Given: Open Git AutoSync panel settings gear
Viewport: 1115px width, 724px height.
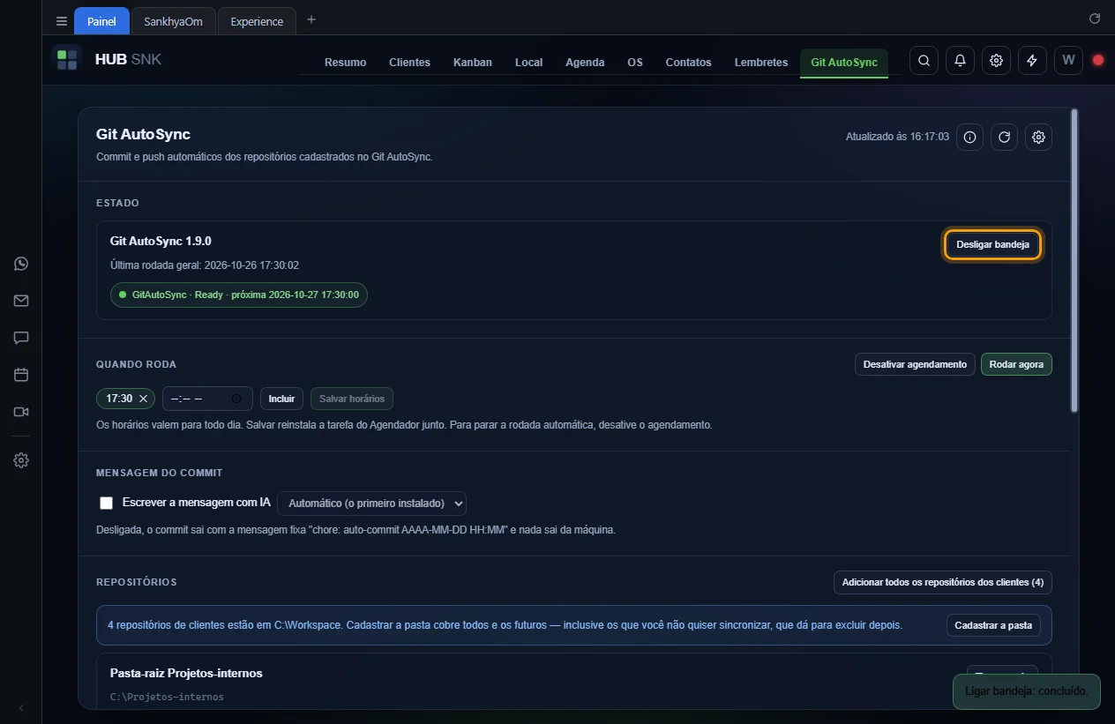Looking at the screenshot, I should [1038, 137].
